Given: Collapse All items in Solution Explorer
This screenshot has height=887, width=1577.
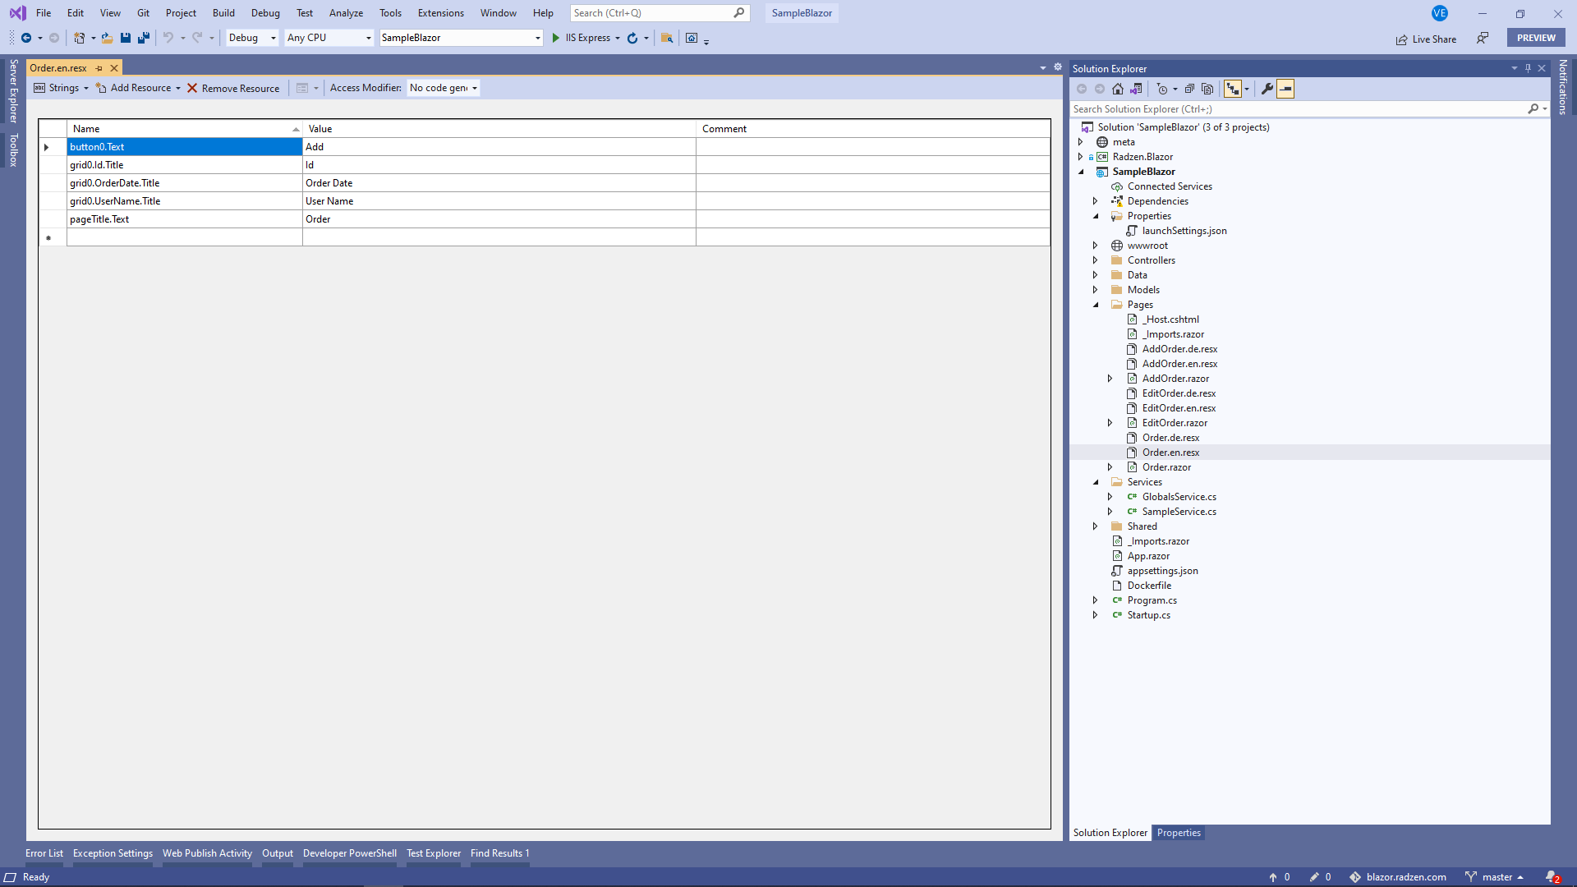Looking at the screenshot, I should (x=1189, y=89).
